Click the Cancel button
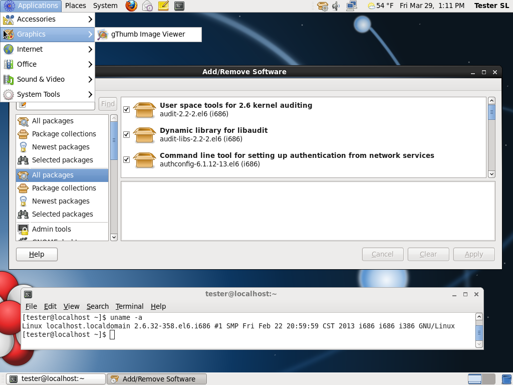The width and height of the screenshot is (513, 385). tap(383, 254)
